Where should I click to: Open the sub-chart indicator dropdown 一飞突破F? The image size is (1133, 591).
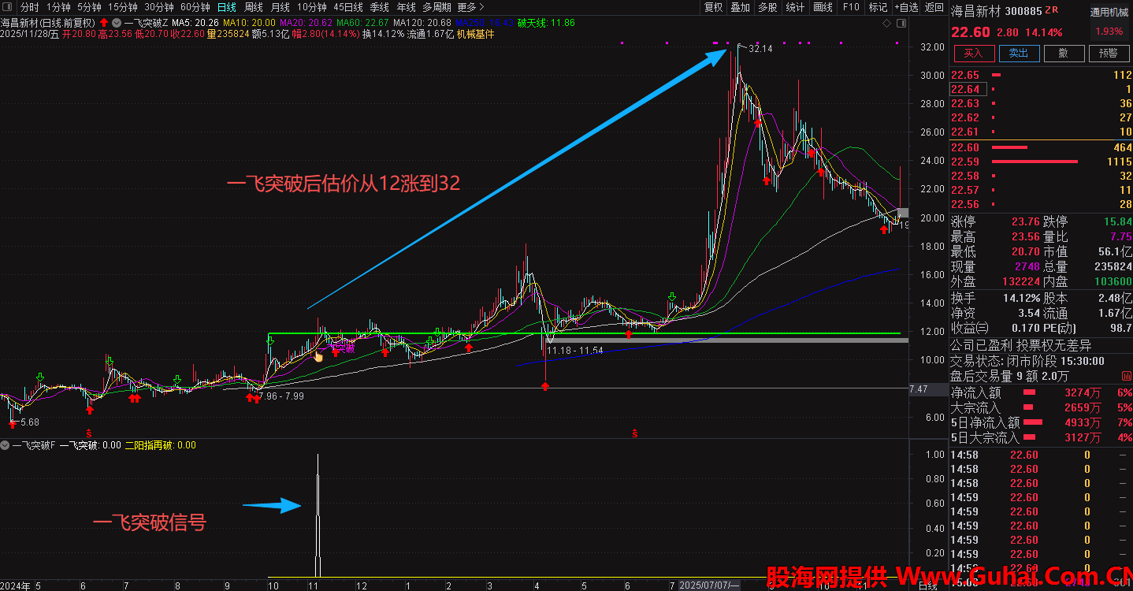[x=6, y=445]
